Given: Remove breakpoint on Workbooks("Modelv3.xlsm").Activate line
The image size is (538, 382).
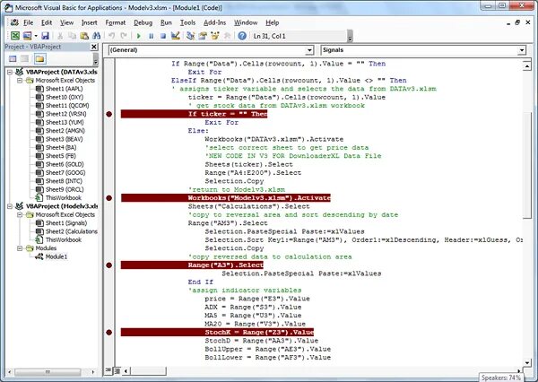Looking at the screenshot, I should coord(108,198).
